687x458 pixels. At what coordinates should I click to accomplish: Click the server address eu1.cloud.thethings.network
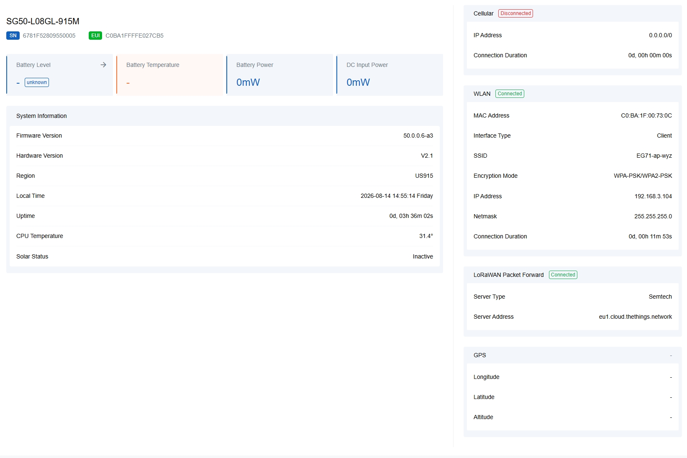(x=635, y=317)
